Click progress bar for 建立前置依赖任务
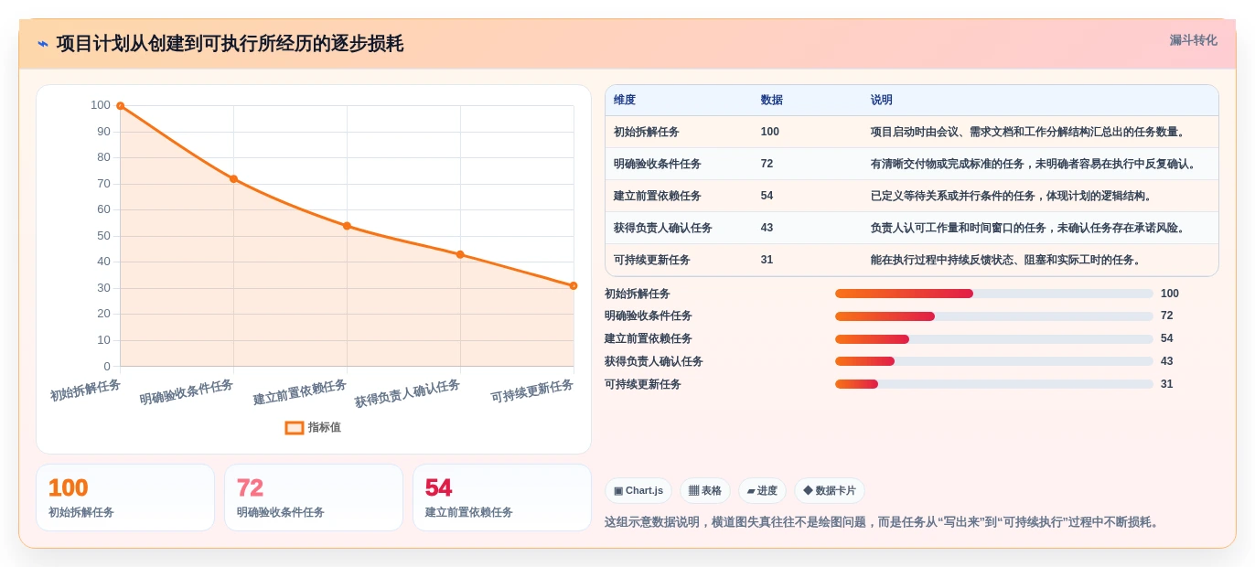This screenshot has width=1255, height=567. pyautogui.click(x=993, y=339)
